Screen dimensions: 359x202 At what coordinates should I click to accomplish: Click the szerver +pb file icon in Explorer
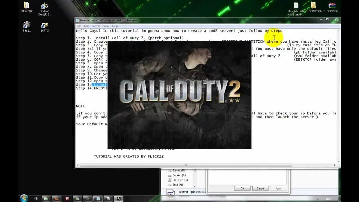[x=171, y=193]
